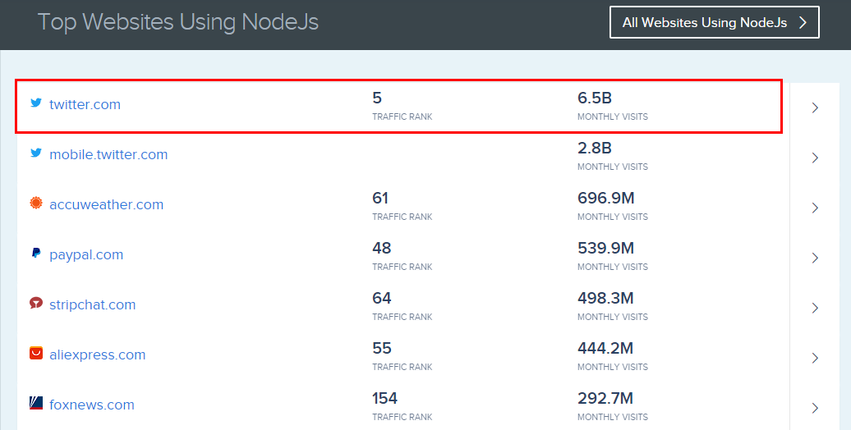Click the Fox News logo icon
The width and height of the screenshot is (851, 430).
click(x=36, y=404)
